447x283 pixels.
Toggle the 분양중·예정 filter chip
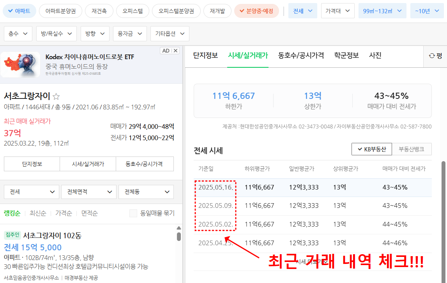click(x=256, y=11)
